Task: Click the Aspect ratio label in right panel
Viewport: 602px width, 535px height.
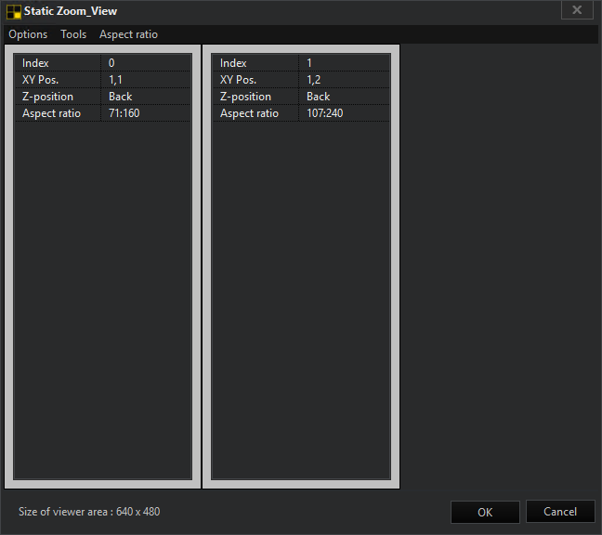Action: point(249,113)
